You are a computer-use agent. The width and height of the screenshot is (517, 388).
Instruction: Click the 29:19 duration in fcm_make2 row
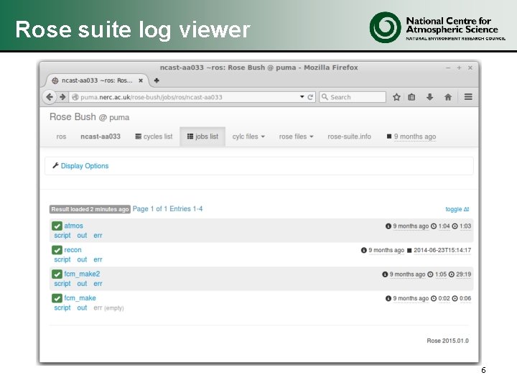464,274
